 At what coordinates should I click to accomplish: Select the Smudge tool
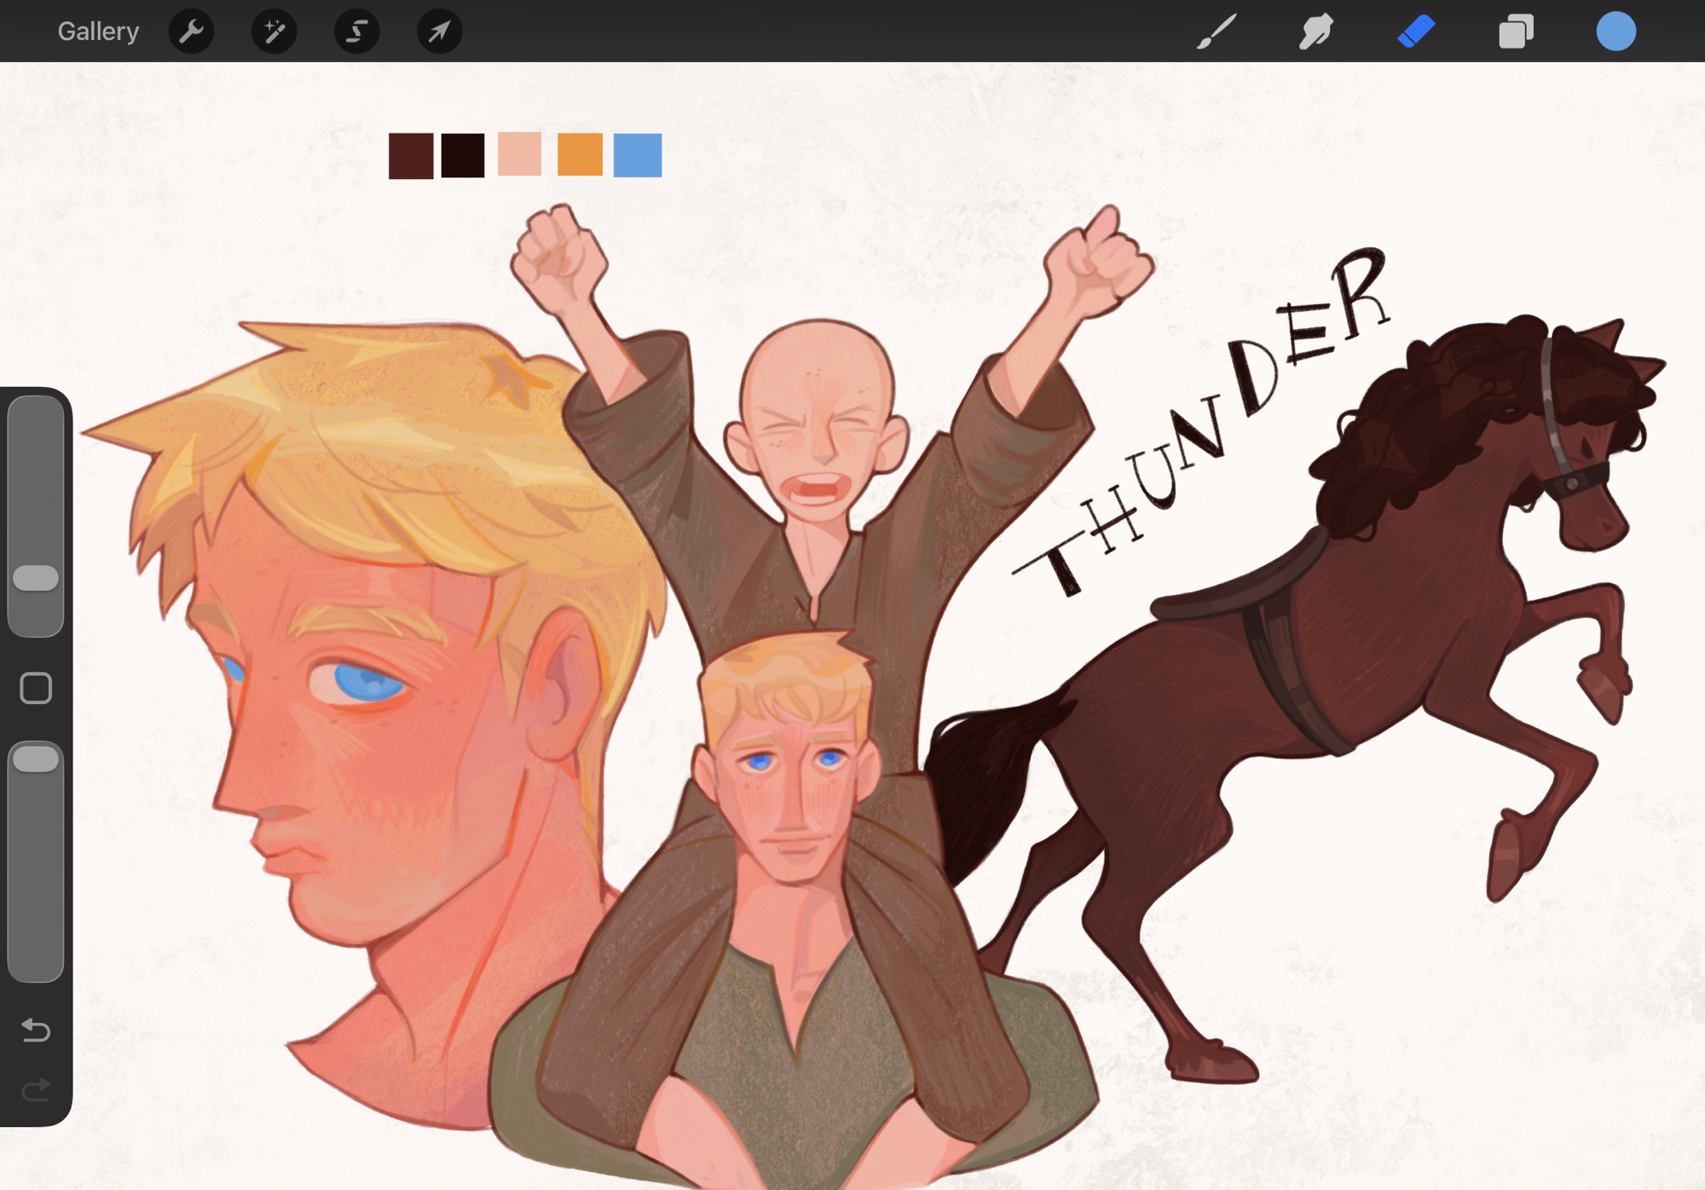[x=1316, y=32]
